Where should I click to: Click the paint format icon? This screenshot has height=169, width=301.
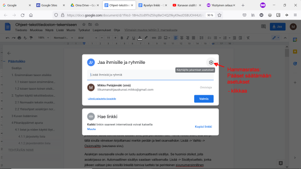click(x=31, y=38)
